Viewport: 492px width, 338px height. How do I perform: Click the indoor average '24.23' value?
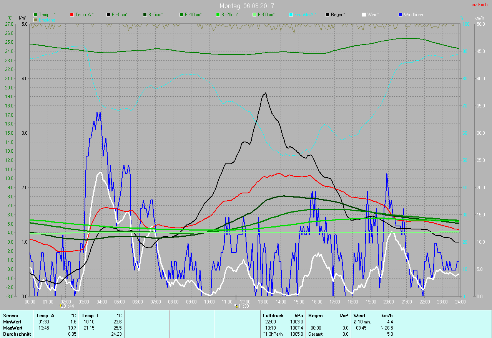(116, 334)
